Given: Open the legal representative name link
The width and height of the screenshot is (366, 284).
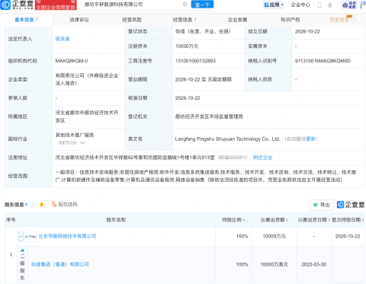Looking at the screenshot, I should click(63, 39).
